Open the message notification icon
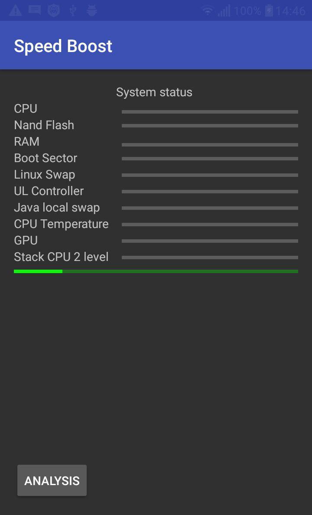 35,10
